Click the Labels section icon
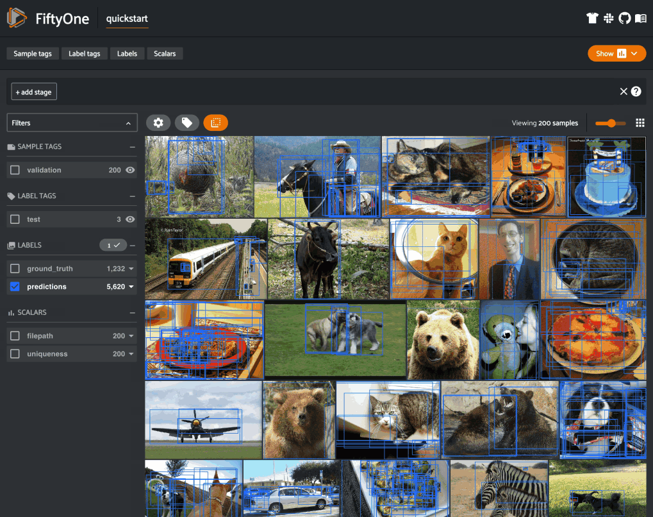The width and height of the screenshot is (653, 517). coord(12,245)
